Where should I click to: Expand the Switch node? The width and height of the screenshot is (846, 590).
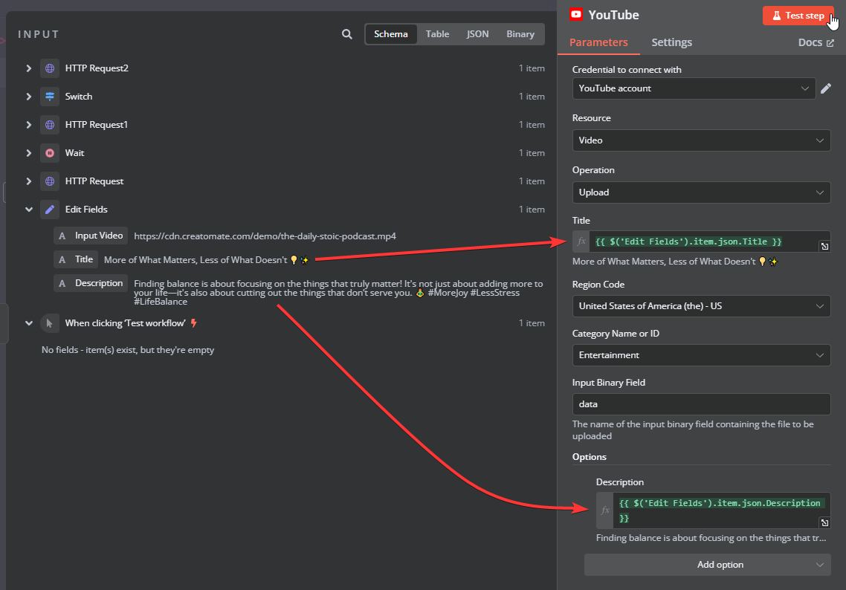click(x=28, y=97)
